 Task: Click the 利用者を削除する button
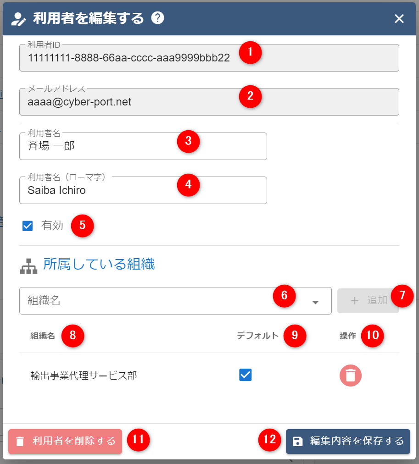pos(65,441)
